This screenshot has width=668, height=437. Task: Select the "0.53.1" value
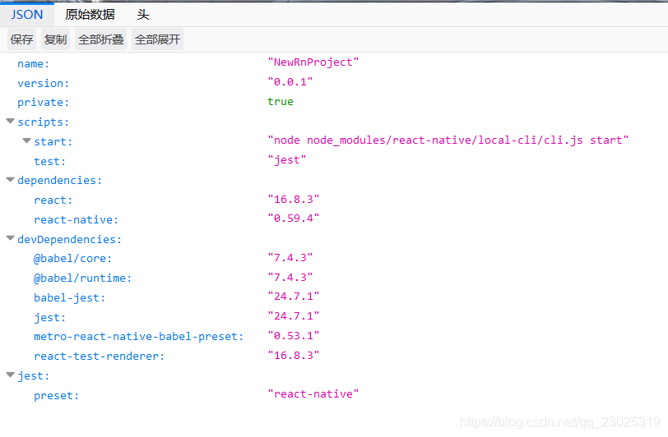coord(294,335)
